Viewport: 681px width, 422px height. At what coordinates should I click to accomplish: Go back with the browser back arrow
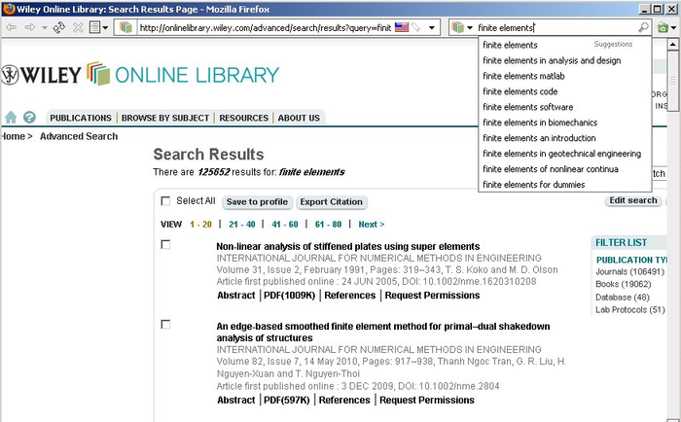point(12,28)
